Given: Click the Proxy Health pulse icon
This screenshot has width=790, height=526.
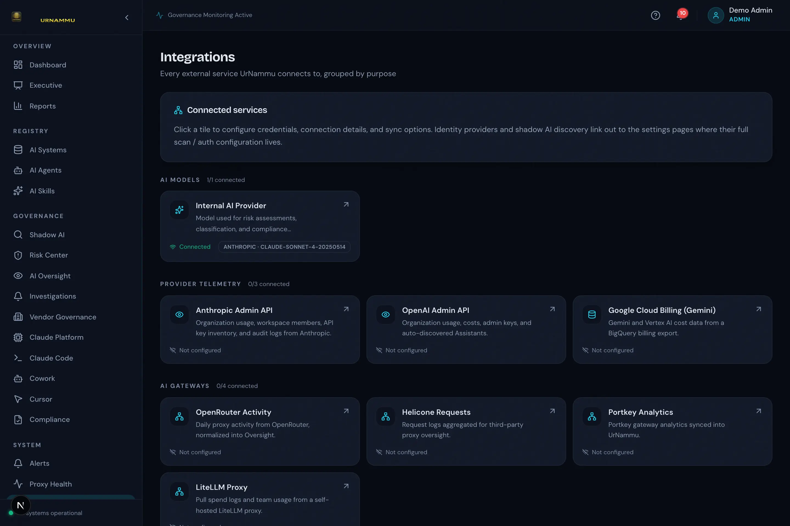Looking at the screenshot, I should pos(18,484).
